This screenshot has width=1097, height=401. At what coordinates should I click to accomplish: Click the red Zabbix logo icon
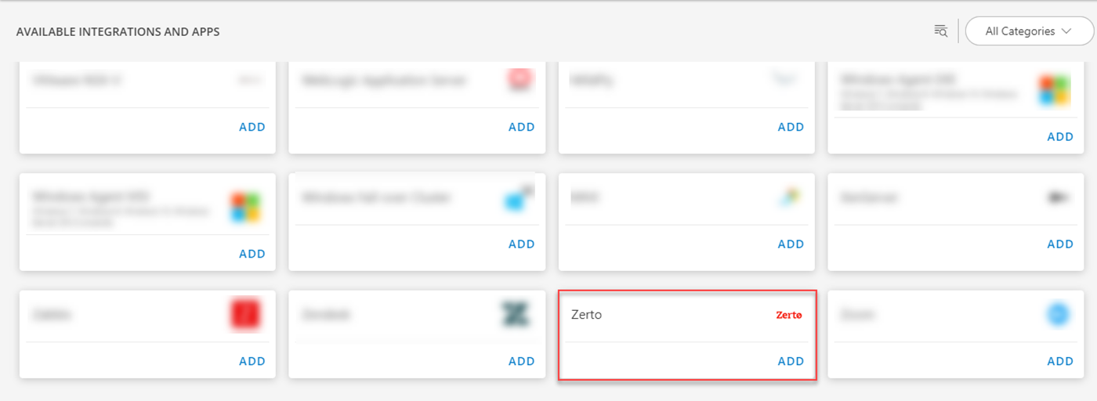click(x=245, y=315)
